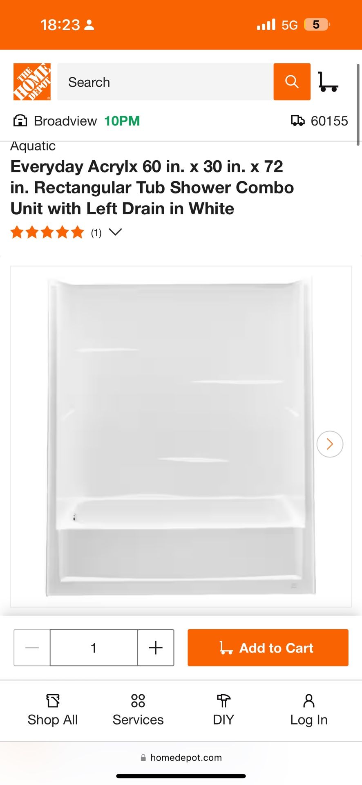Select the quantity input field
This screenshot has height=785, width=362.
click(94, 648)
